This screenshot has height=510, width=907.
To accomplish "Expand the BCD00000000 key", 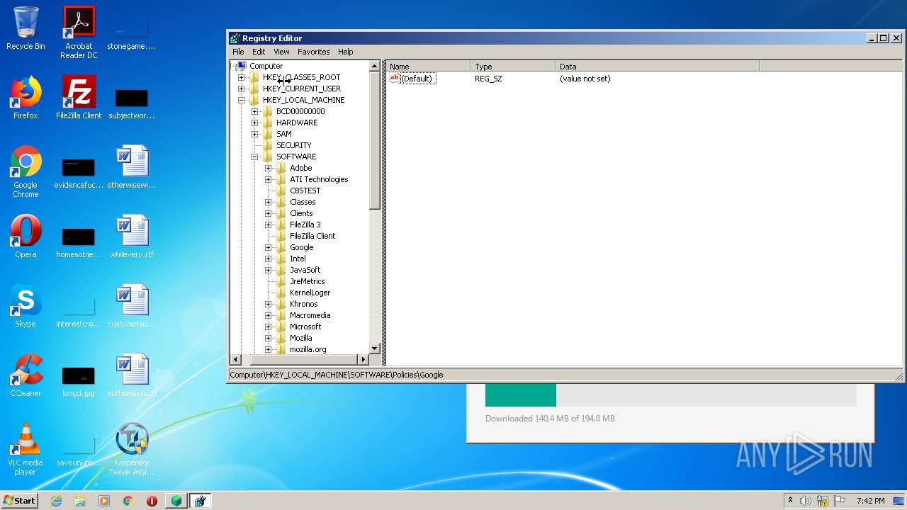I will click(x=254, y=111).
